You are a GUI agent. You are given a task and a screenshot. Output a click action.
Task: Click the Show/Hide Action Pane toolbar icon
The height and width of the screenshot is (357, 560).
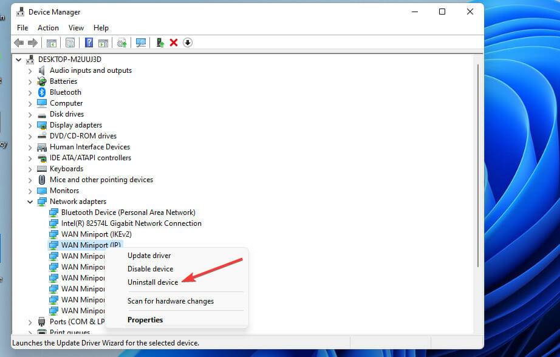click(x=103, y=43)
